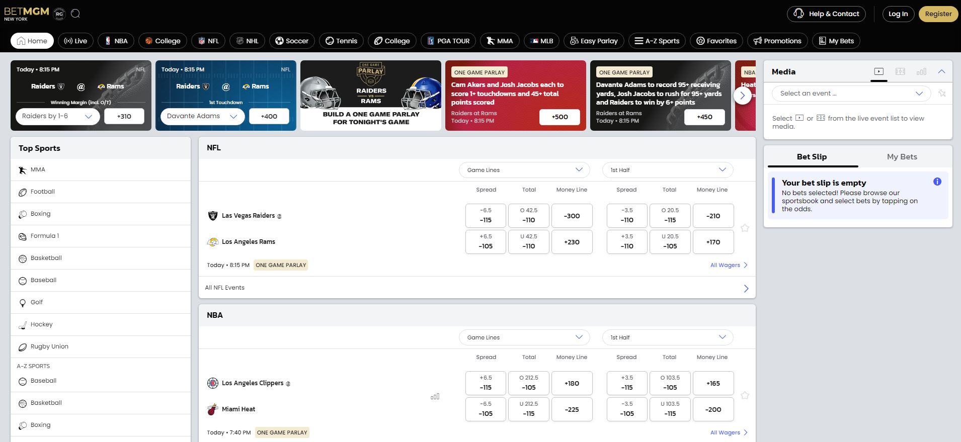Open the RG responsible gaming badge
Image resolution: width=961 pixels, height=442 pixels.
click(59, 14)
